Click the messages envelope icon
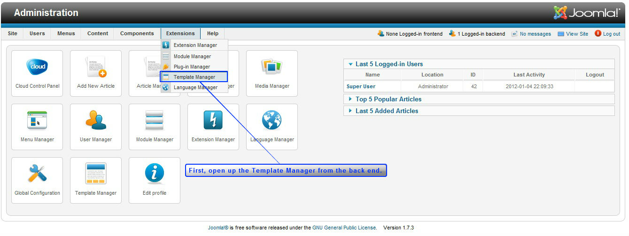This screenshot has width=629, height=236. [x=514, y=34]
